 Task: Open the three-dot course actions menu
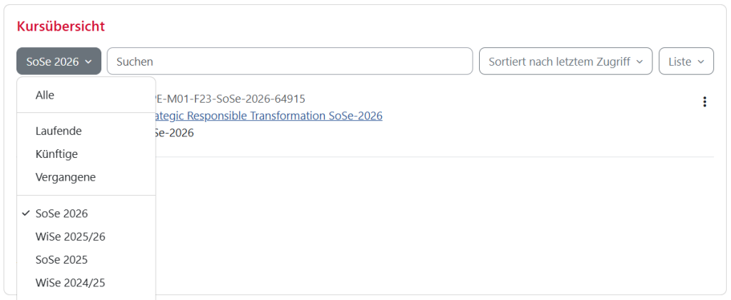(x=705, y=102)
